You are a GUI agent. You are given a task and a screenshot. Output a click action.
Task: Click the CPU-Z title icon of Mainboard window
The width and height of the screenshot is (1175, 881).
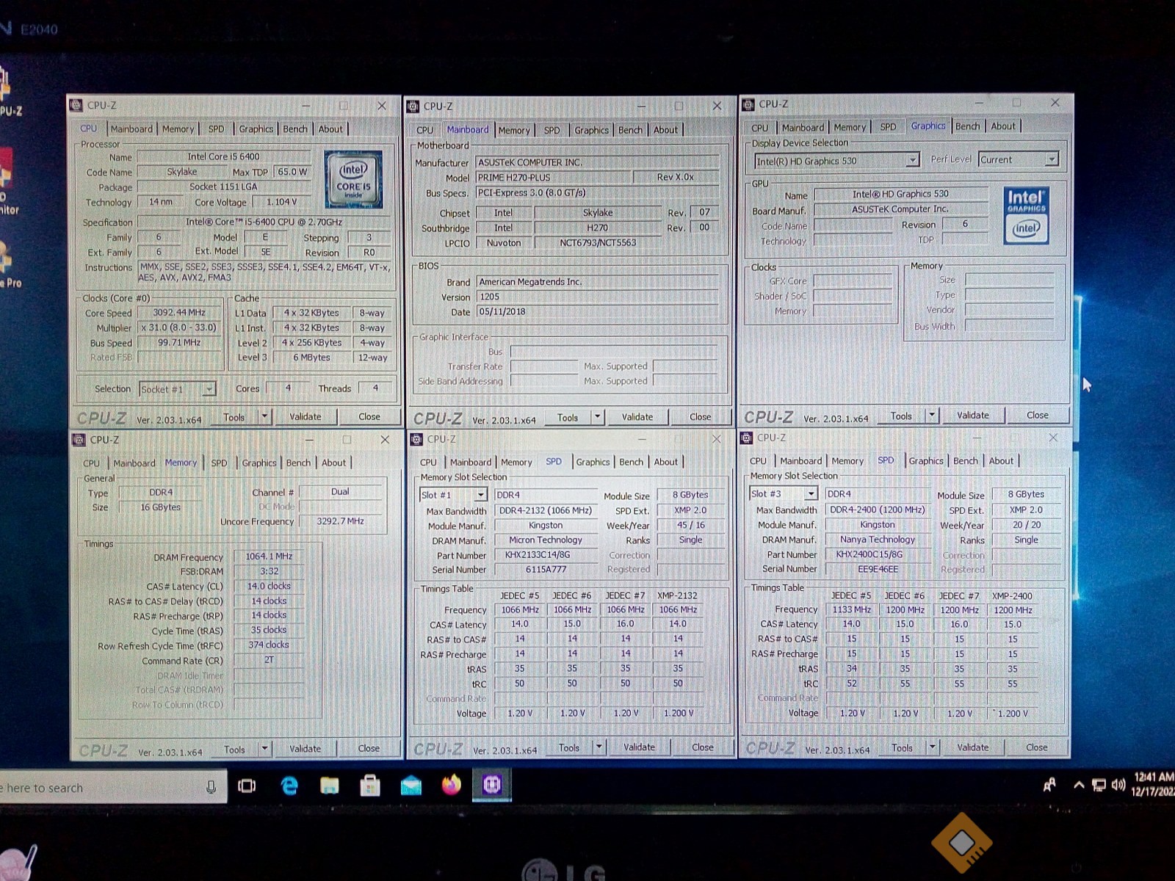(413, 106)
